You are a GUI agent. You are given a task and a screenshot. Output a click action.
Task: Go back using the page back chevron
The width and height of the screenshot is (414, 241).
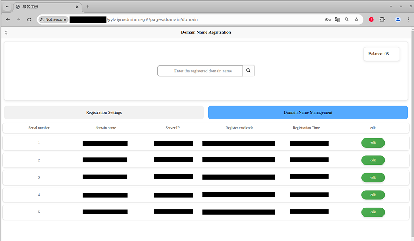tap(6, 33)
